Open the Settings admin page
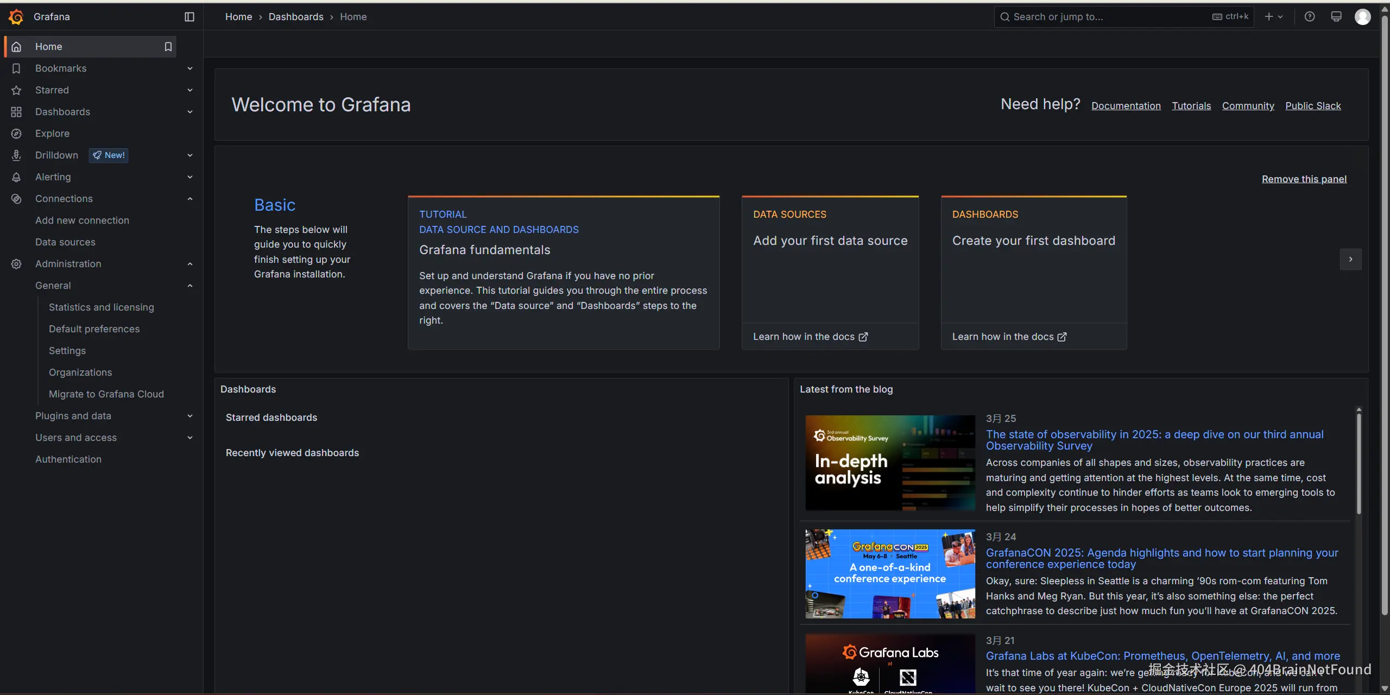 click(67, 351)
